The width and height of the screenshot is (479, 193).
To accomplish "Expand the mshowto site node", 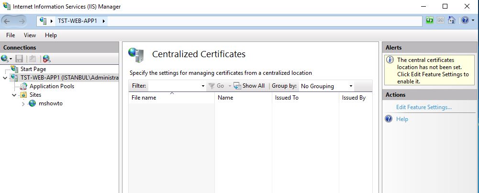I will pos(23,104).
